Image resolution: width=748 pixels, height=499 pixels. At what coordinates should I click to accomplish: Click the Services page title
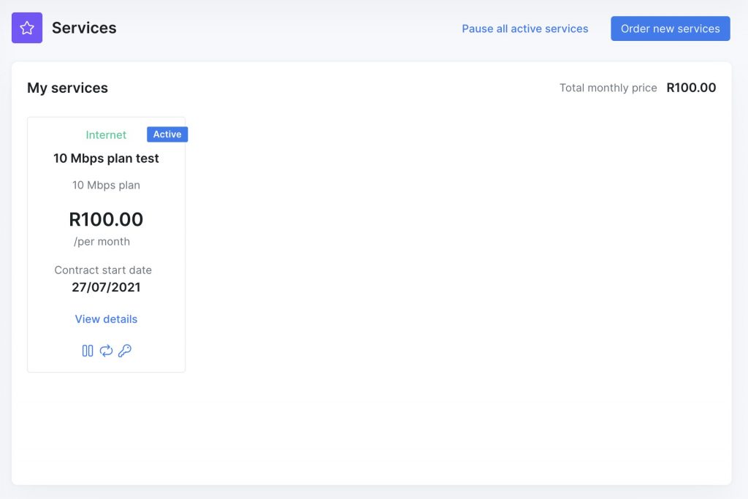point(84,28)
